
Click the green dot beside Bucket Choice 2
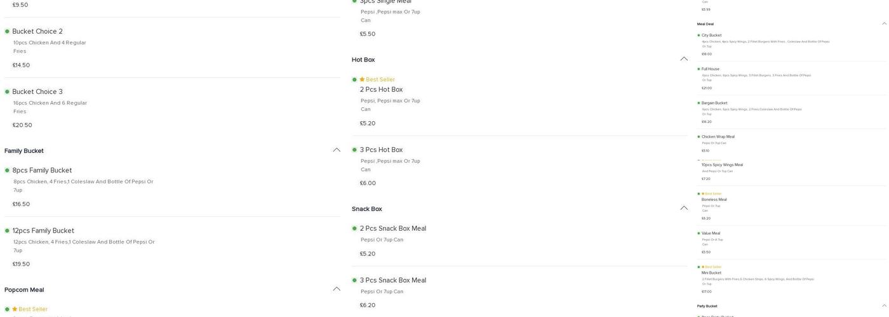(7, 32)
